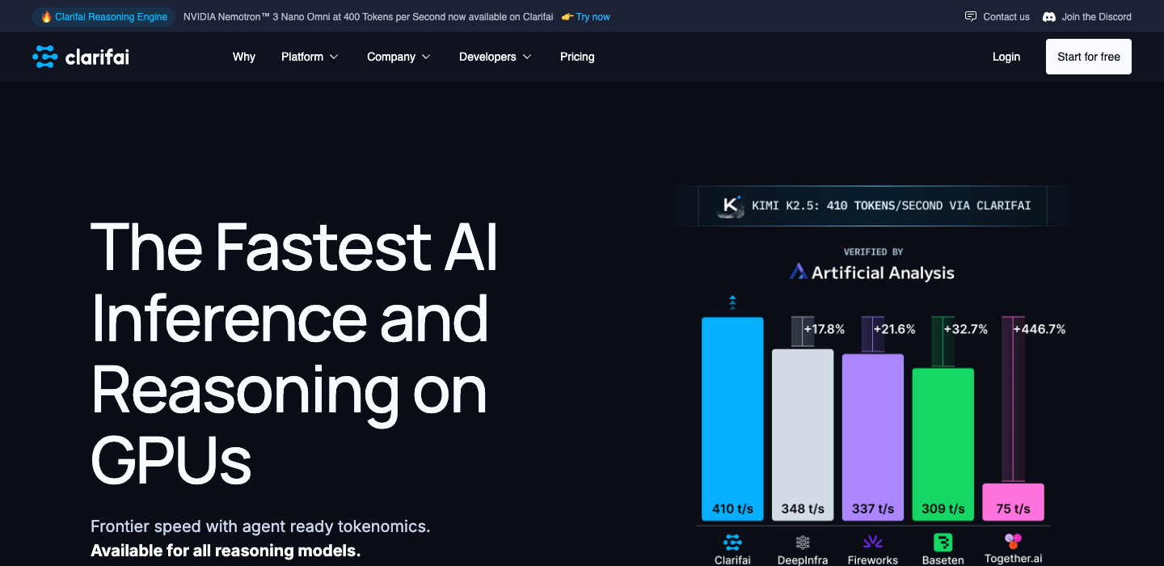This screenshot has height=566, width=1164.
Task: Click the NVIDIA Nemotron announcement text
Action: tap(369, 16)
